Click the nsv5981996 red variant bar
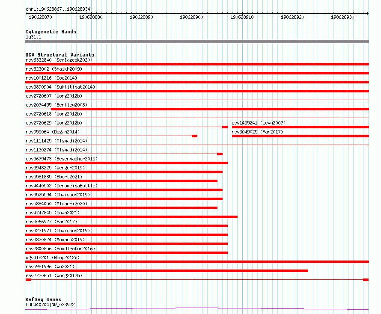This screenshot has width=381, height=314. click(x=167, y=271)
